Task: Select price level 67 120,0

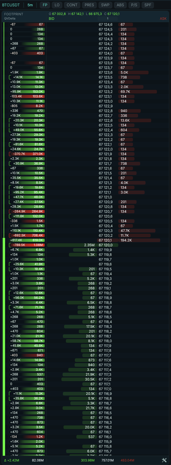Action: click(105, 245)
